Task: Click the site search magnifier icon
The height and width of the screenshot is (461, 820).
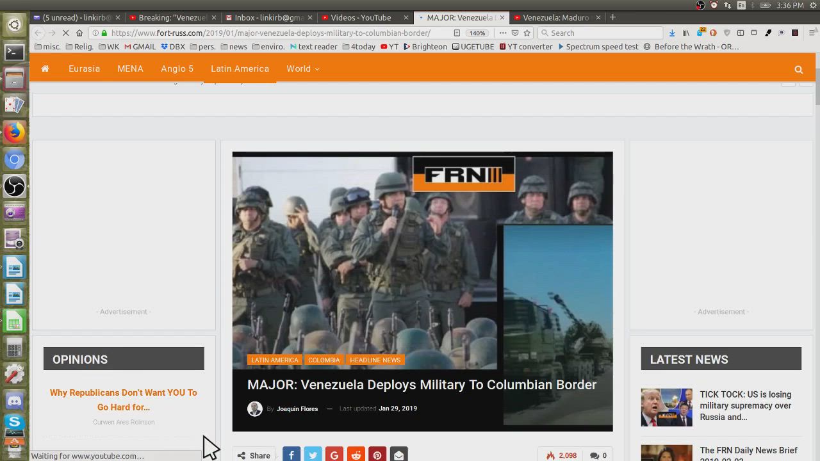Action: pos(798,69)
